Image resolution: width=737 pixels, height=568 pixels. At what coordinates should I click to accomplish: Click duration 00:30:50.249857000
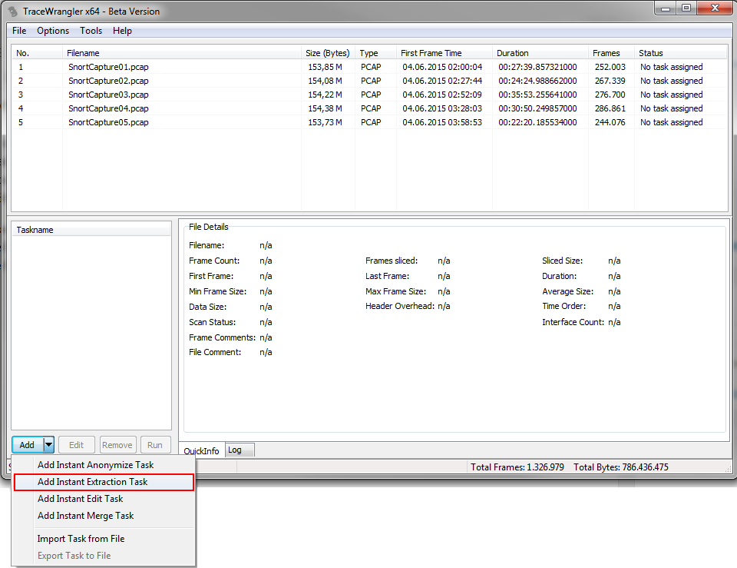click(x=537, y=108)
